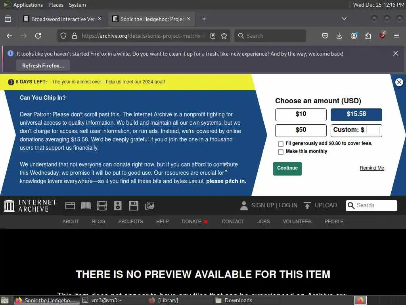Open the Video film-strip icon

102,206
